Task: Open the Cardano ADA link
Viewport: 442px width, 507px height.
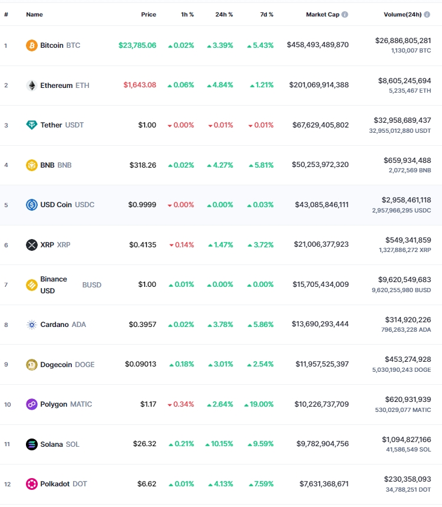Action: coord(63,324)
